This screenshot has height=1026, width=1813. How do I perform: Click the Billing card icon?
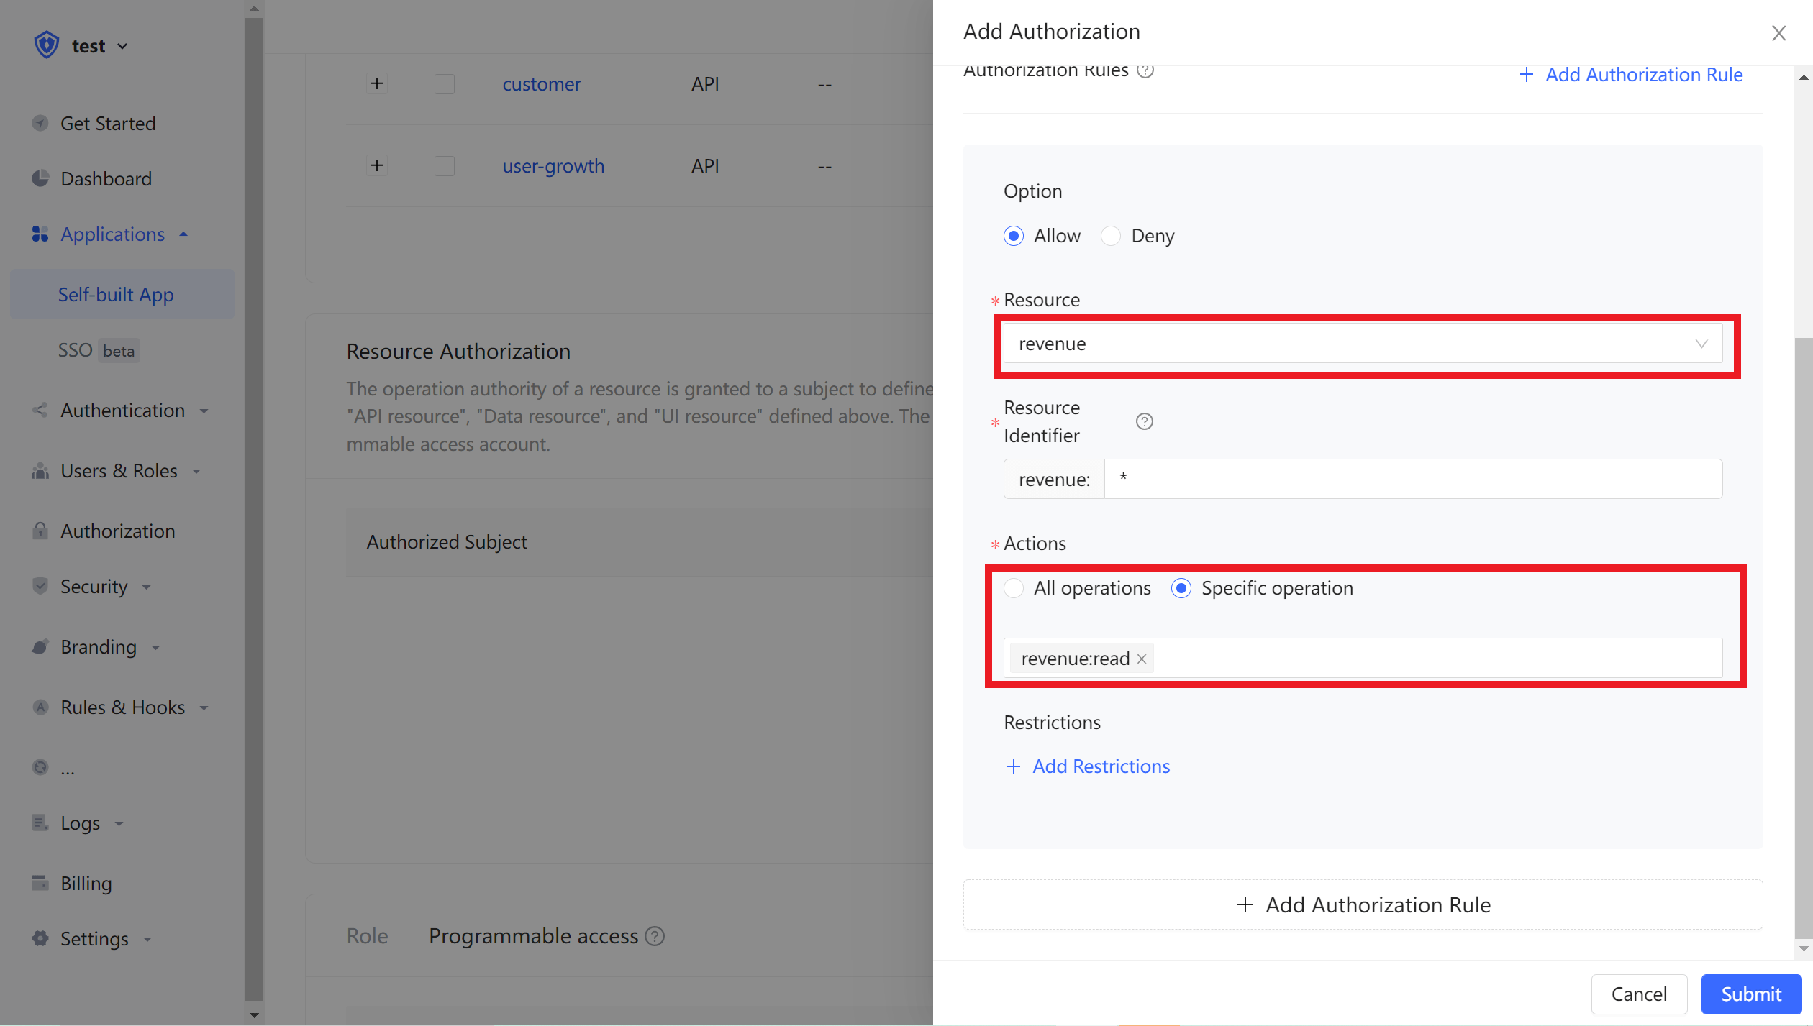[40, 883]
